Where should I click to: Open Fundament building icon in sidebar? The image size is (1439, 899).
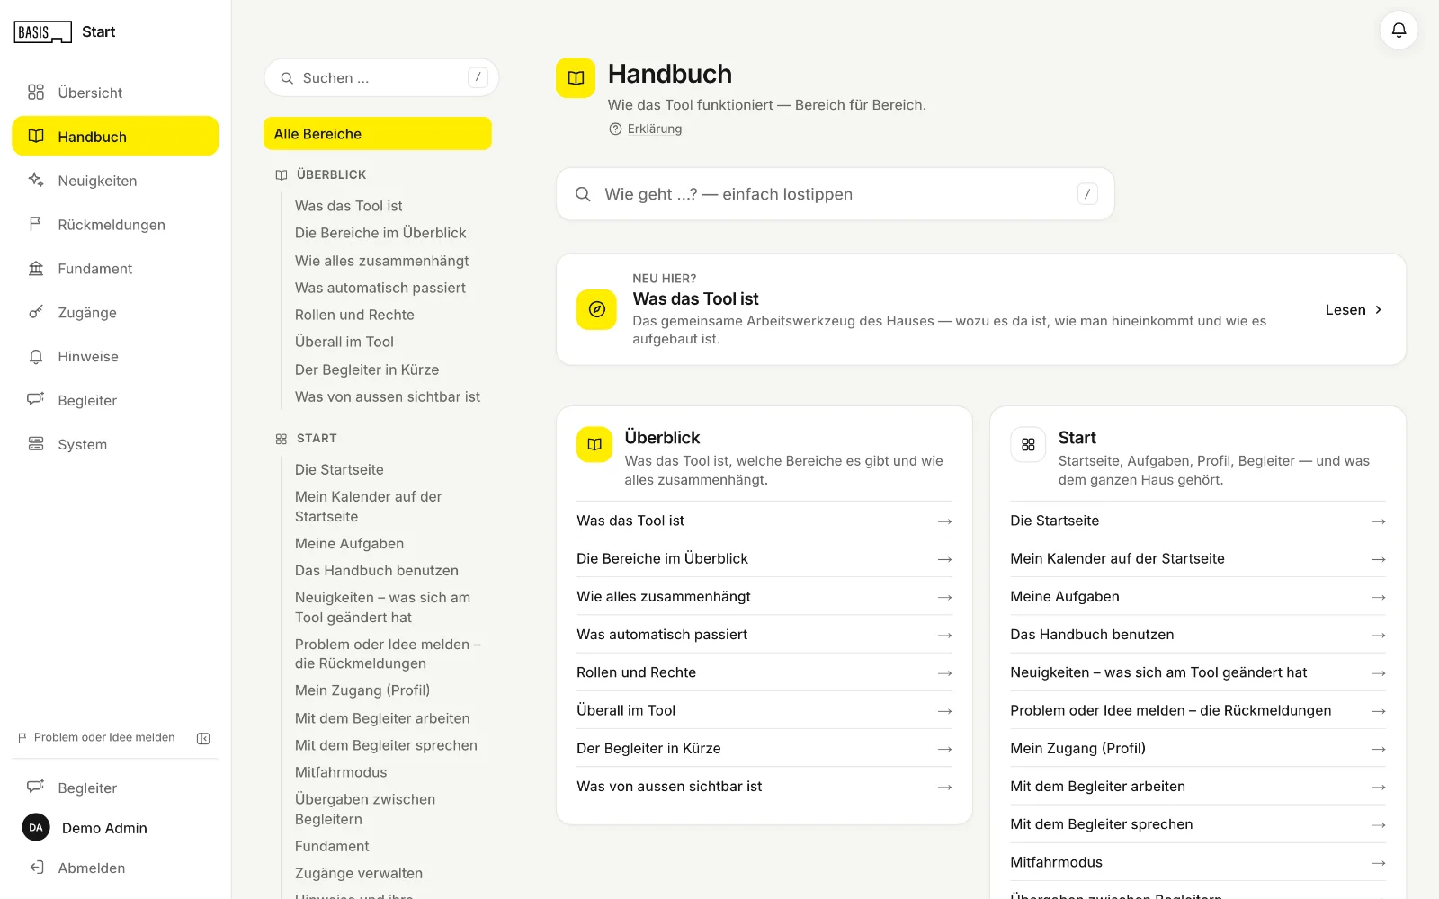click(36, 268)
